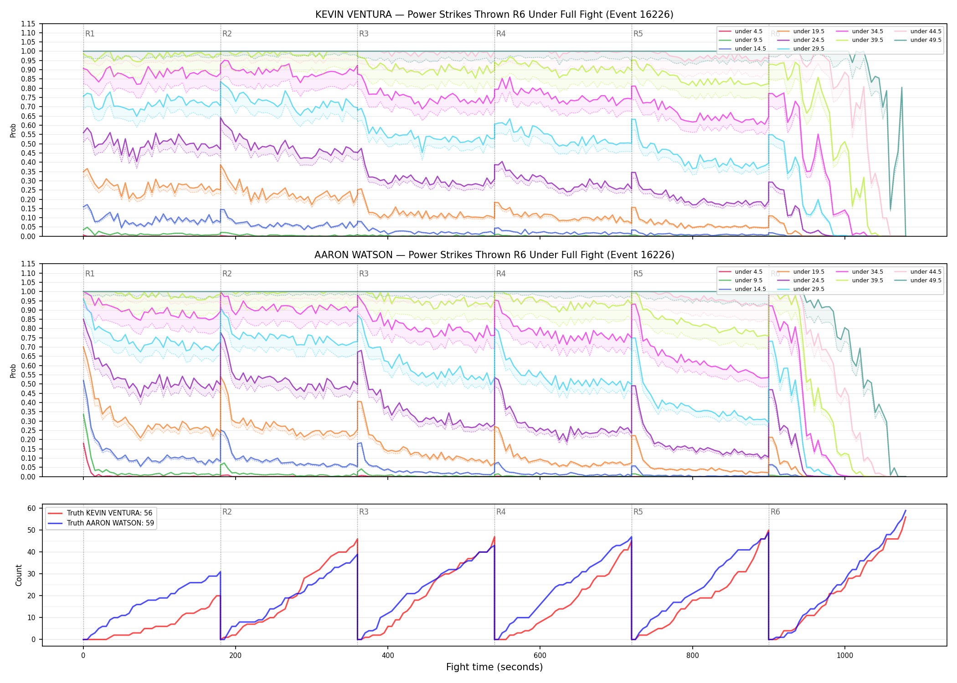Click the 0.50 tick on Aaron Watson chart
The width and height of the screenshot is (957, 683).
[28, 384]
